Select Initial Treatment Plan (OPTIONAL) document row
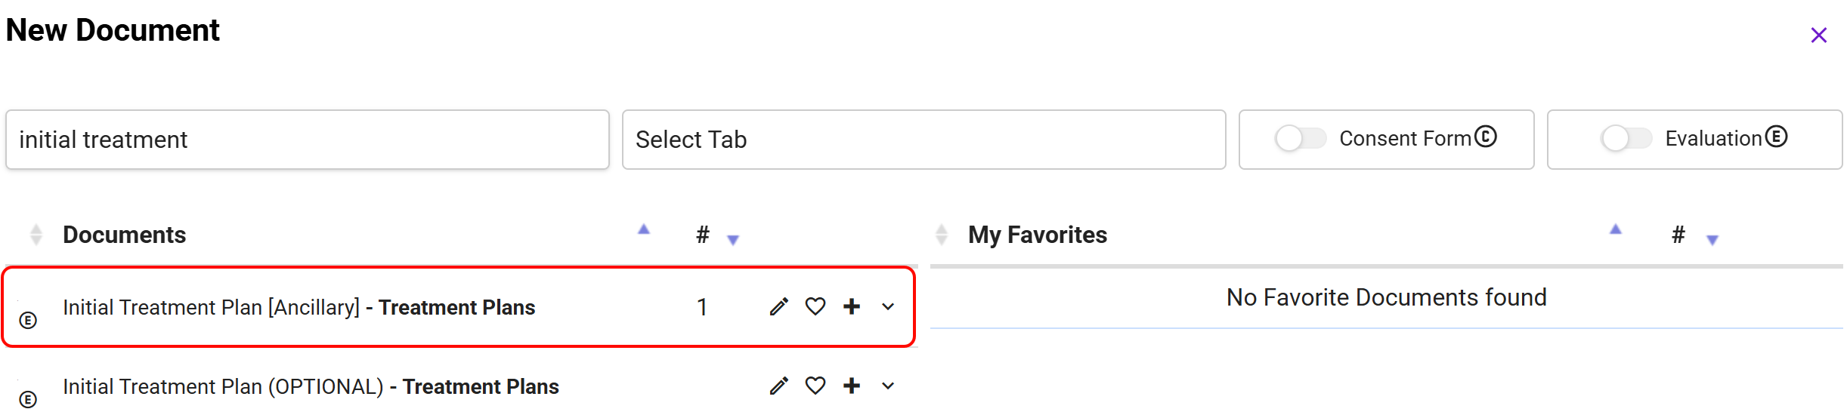Viewport: 1847px width, 415px height. (x=311, y=386)
